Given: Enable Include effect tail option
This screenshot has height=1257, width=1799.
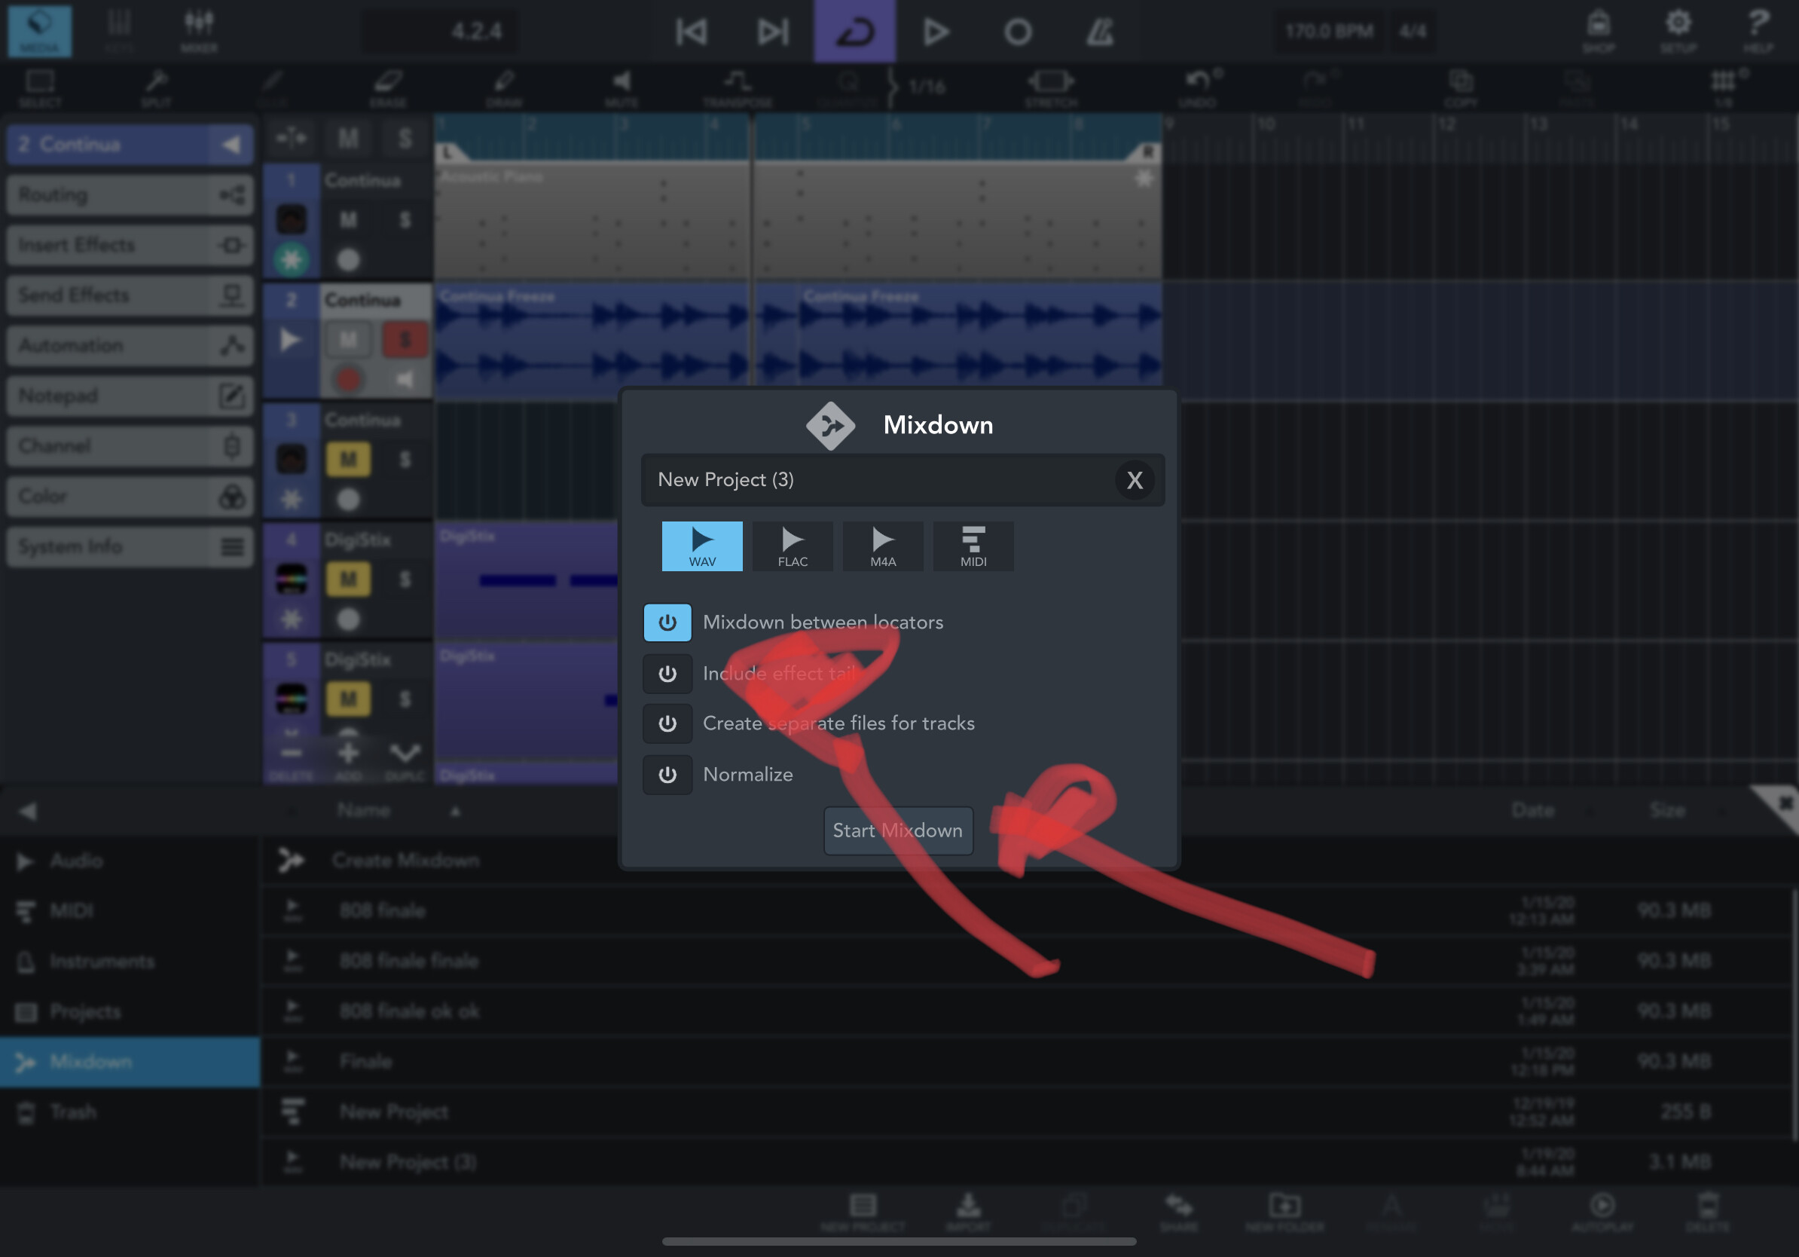Looking at the screenshot, I should pyautogui.click(x=667, y=673).
